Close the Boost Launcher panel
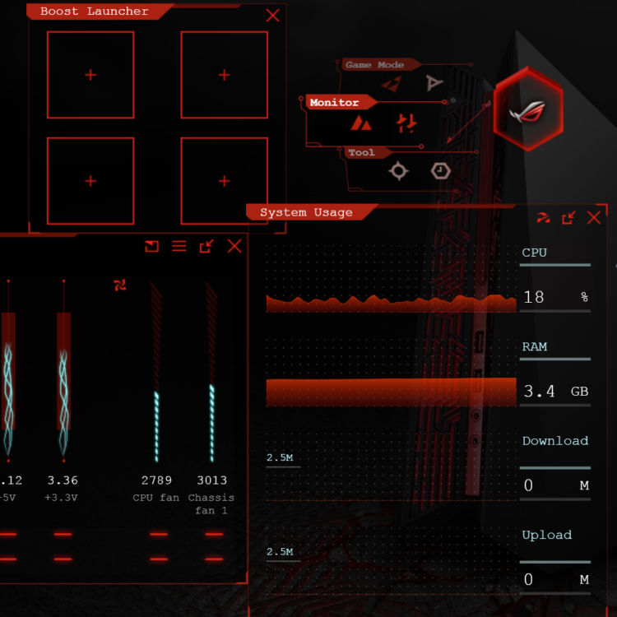 click(x=273, y=16)
